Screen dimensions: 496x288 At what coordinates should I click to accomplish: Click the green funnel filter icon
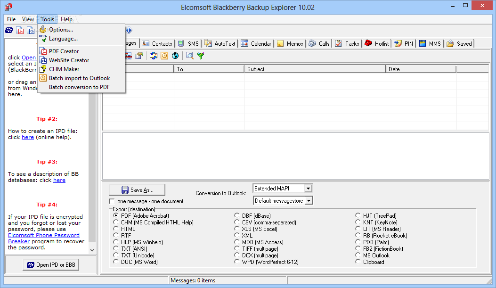(x=201, y=56)
